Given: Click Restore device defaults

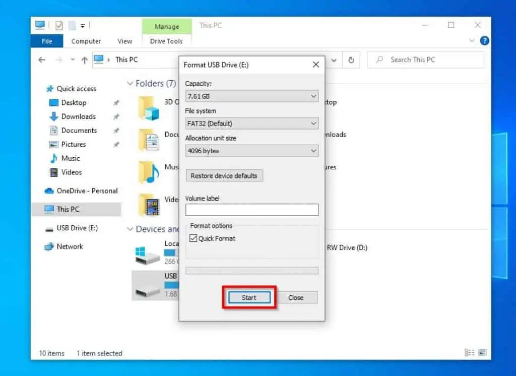Looking at the screenshot, I should (x=224, y=175).
